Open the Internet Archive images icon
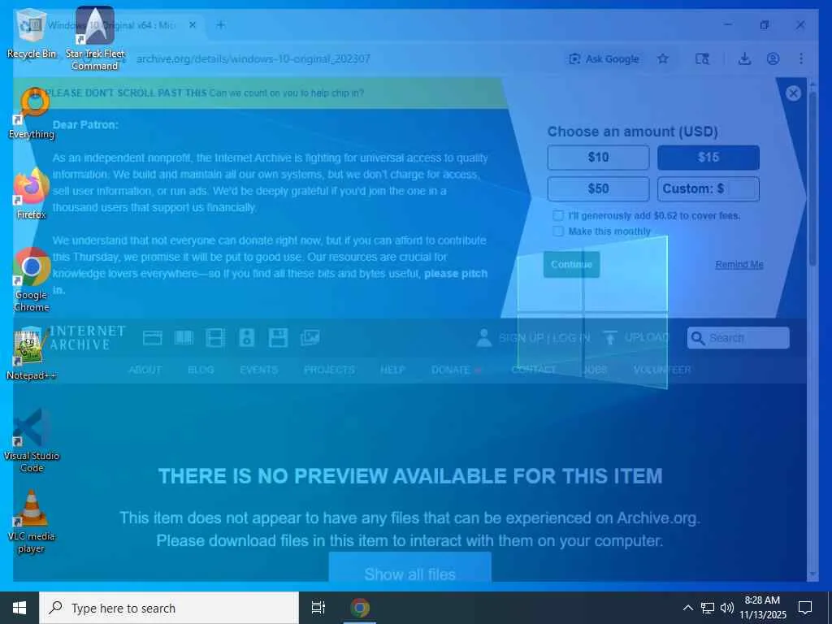The image size is (832, 624). (310, 338)
